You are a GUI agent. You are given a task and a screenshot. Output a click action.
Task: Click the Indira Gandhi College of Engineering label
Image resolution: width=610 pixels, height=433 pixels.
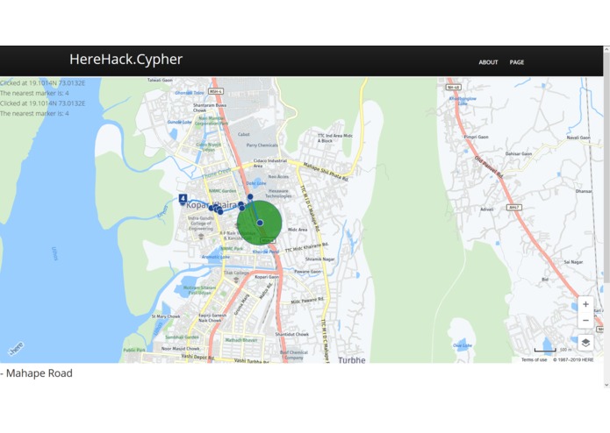201,224
